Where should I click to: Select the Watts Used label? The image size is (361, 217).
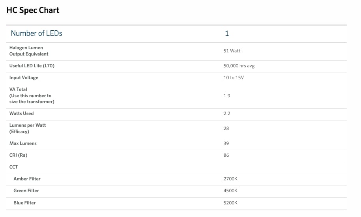[x=21, y=113]
